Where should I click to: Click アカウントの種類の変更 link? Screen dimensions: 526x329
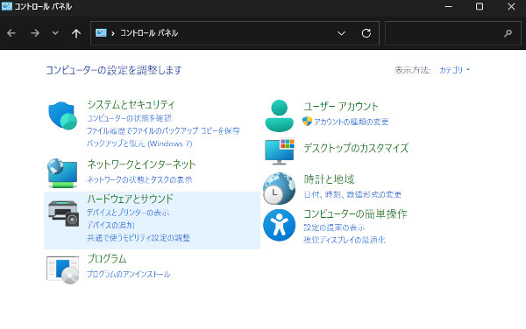click(x=352, y=122)
